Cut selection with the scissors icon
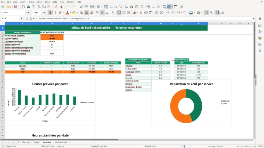 click(x=39, y=7)
